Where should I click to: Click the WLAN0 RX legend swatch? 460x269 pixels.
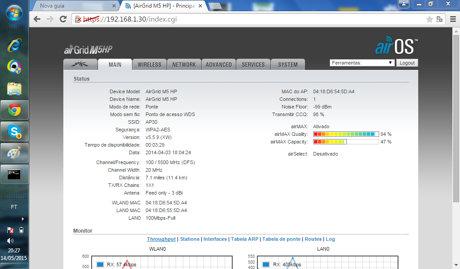tap(100, 265)
